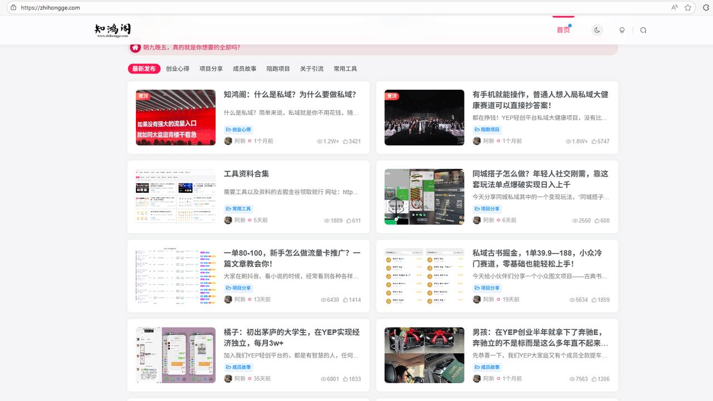This screenshot has width=713, height=401.
Task: Open search via the magnifier icon
Action: [643, 30]
